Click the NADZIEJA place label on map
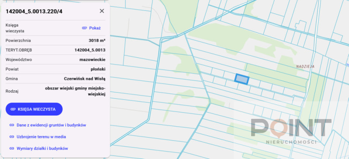Viewport: 349px width, 159px height. tap(305, 66)
